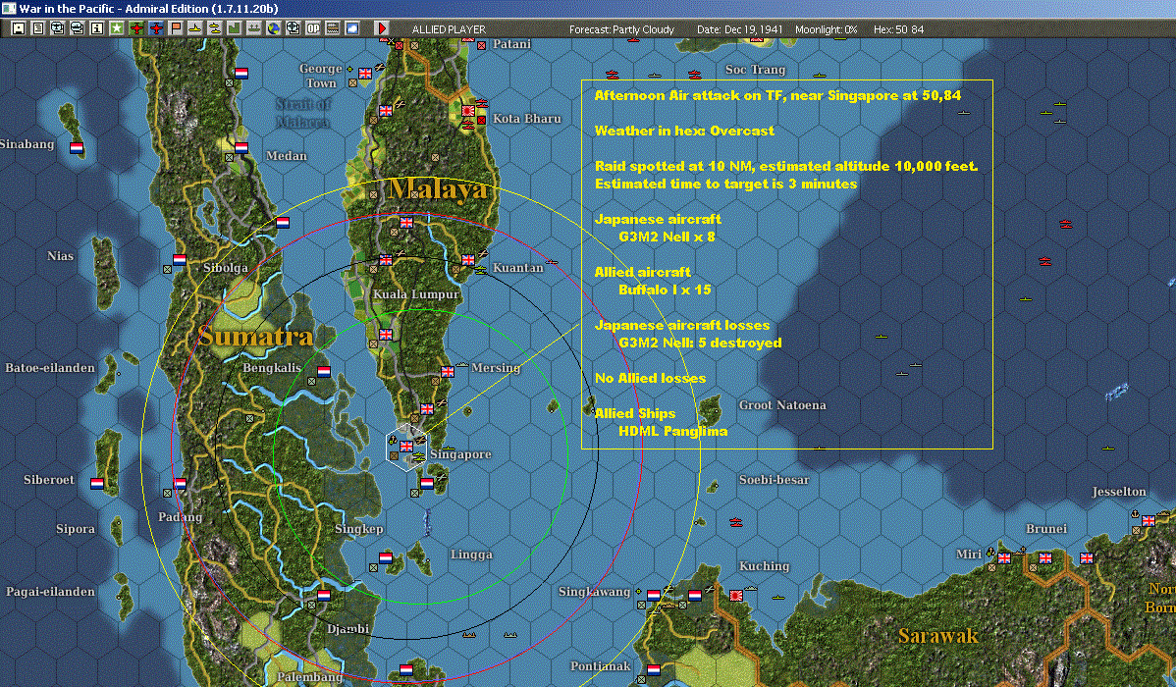Click 'G3M2 Nell: 5 destroyed' line
The height and width of the screenshot is (687, 1176).
pos(700,343)
